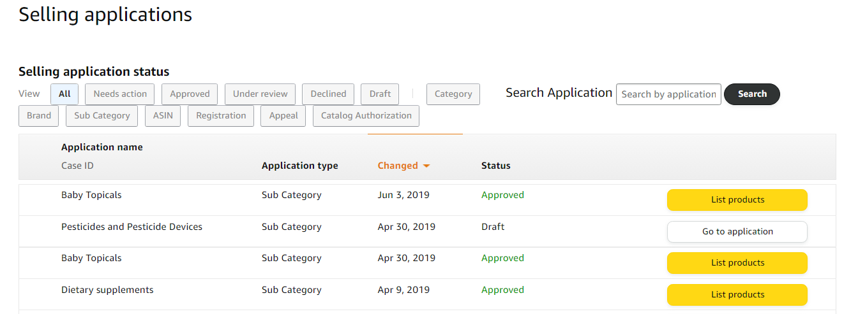Show Under review applications

tap(260, 94)
